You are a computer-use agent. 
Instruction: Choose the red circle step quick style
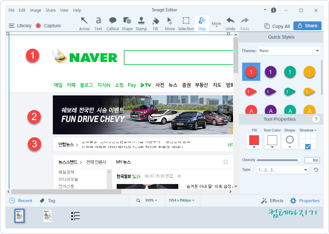251,72
